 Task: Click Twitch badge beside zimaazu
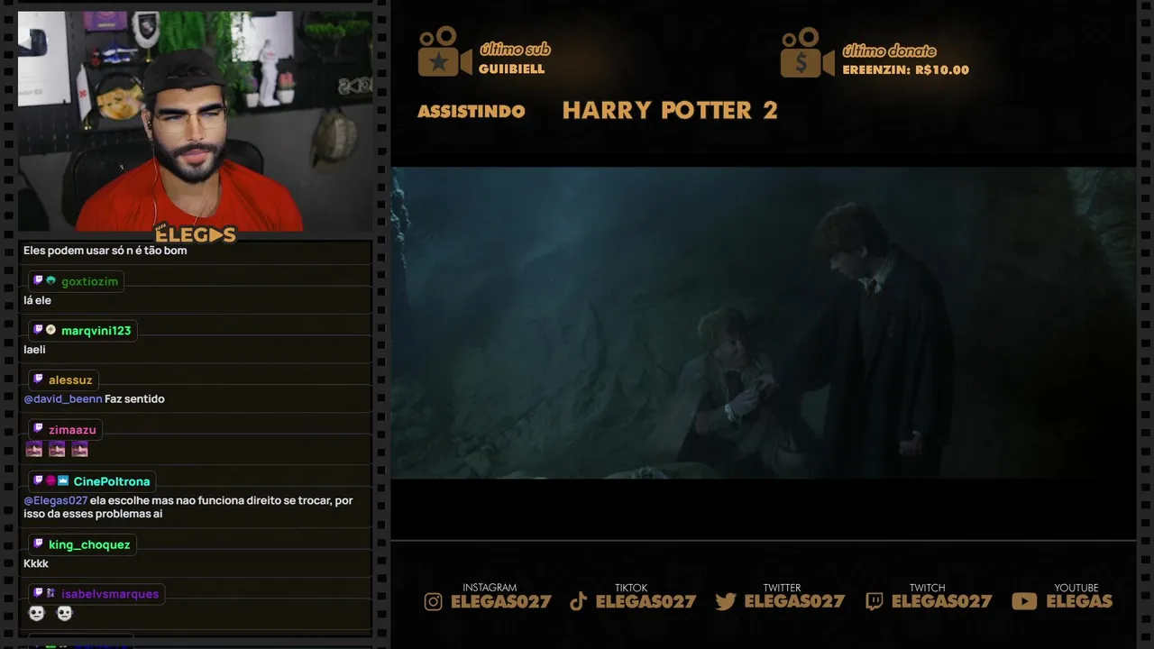pos(38,429)
